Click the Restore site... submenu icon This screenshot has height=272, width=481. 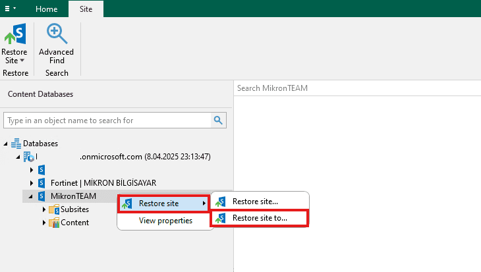221,202
